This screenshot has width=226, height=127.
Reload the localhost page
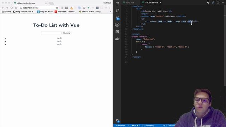coord(12,8)
